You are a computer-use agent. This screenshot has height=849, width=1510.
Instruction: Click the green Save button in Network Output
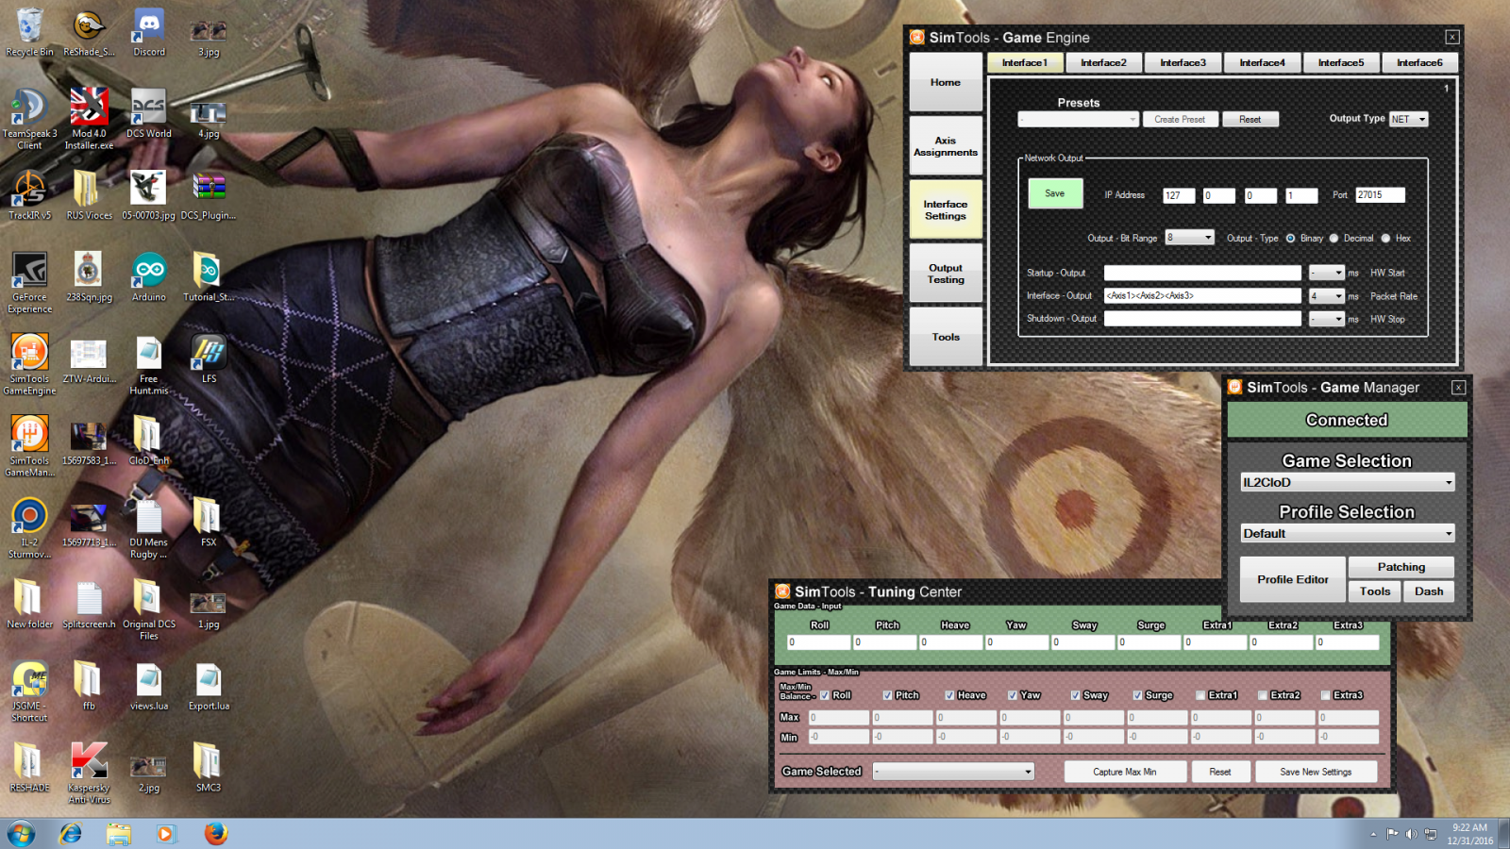point(1055,193)
